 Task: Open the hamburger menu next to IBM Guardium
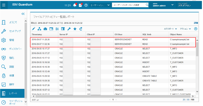(4, 5)
